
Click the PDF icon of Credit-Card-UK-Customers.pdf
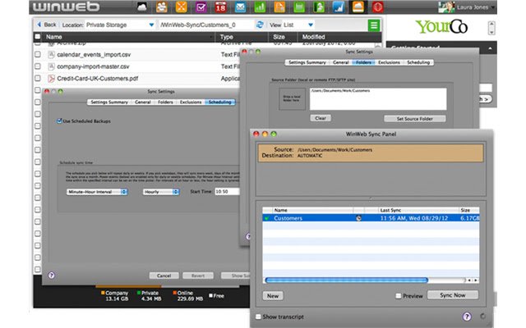pyautogui.click(x=51, y=79)
